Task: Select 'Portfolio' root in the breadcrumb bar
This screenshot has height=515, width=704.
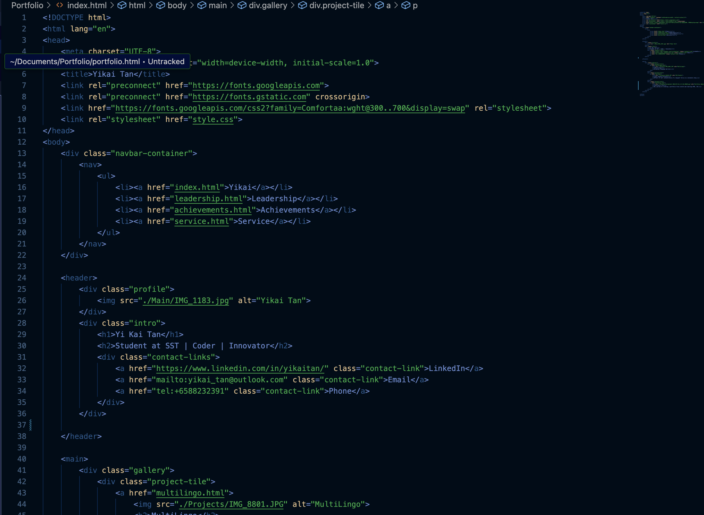Action: 28,5
